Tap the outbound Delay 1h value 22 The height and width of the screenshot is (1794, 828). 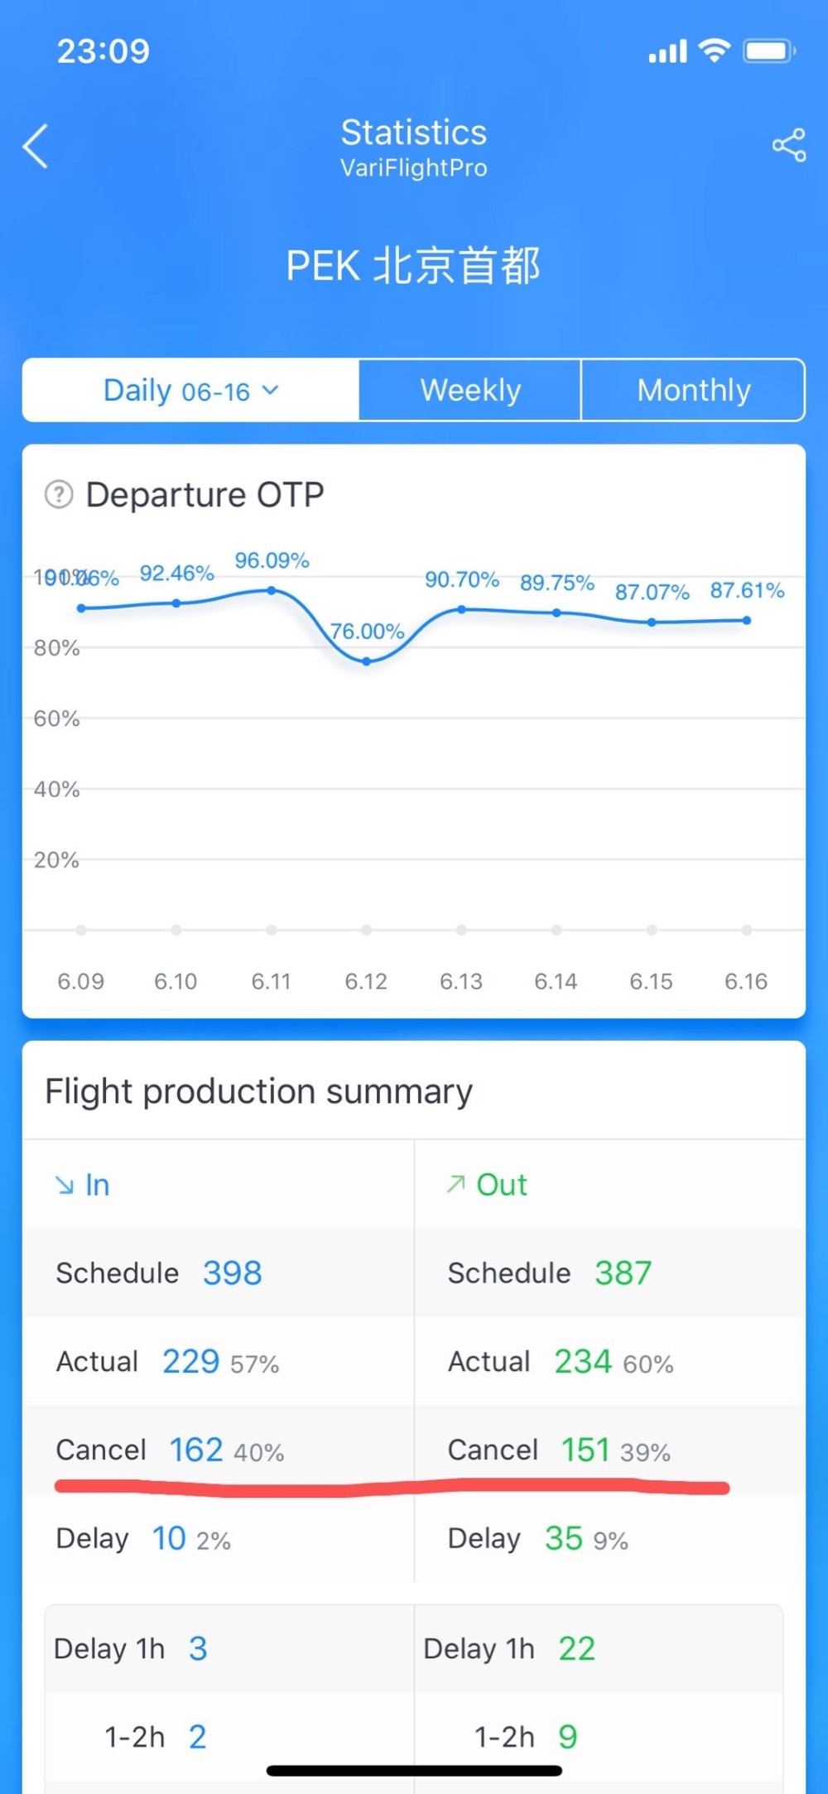click(x=576, y=1648)
